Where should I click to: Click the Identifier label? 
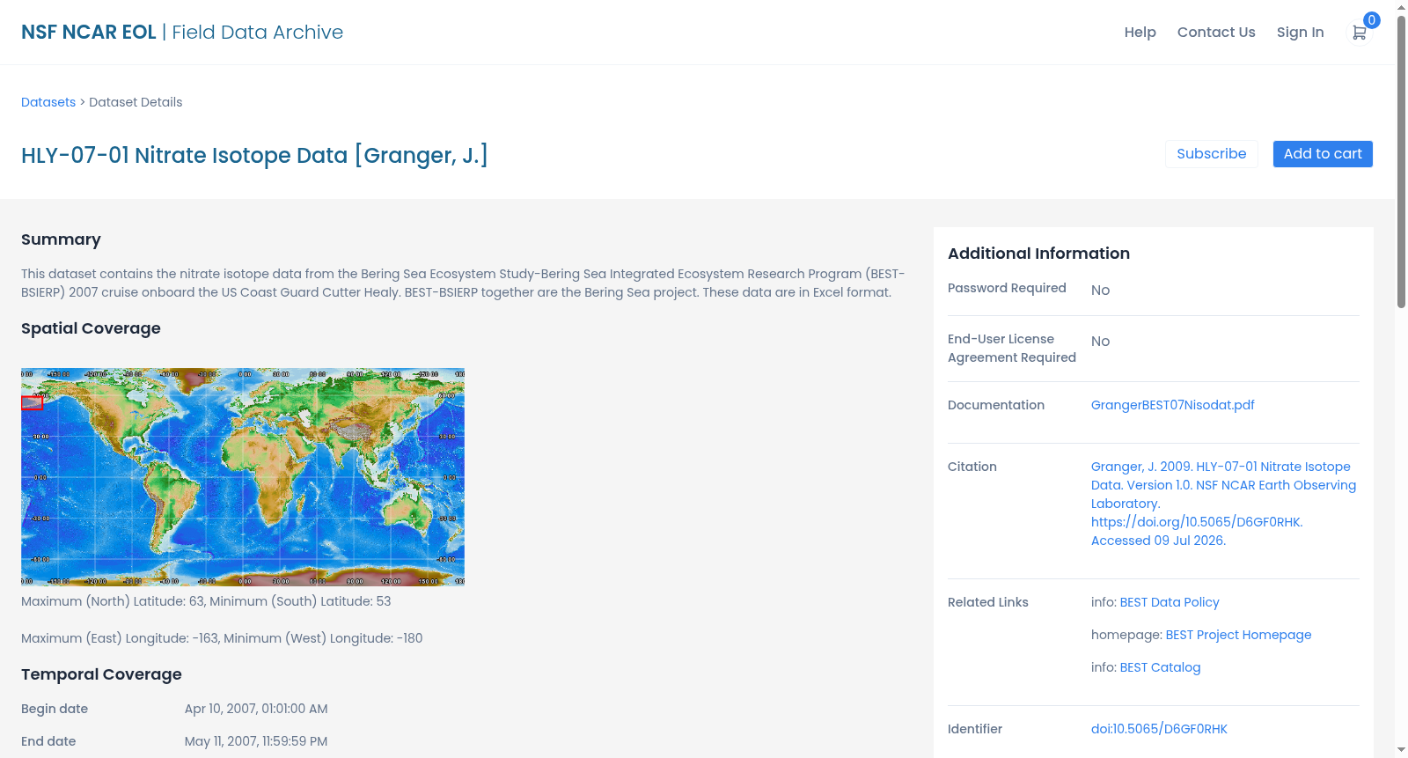pyautogui.click(x=975, y=729)
